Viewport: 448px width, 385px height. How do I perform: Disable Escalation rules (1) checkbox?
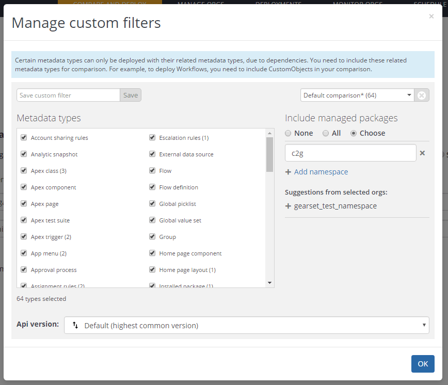(152, 138)
